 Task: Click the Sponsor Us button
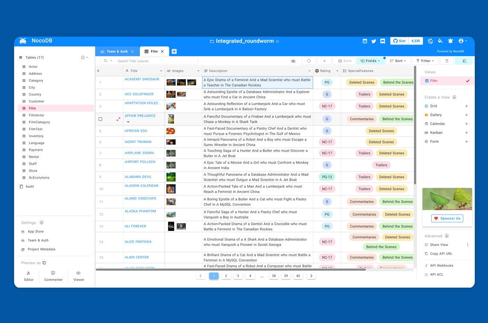447,218
